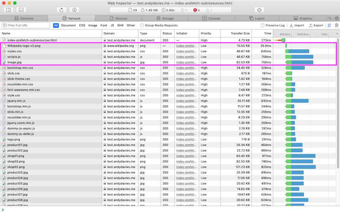Screen dimensions: 340x214
Task: Click the vertical scrollbar of network table
Action: click(338, 103)
